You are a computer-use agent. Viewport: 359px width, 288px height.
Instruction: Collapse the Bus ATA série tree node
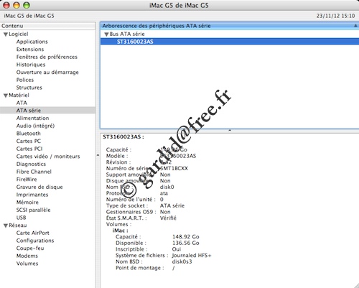click(x=106, y=34)
